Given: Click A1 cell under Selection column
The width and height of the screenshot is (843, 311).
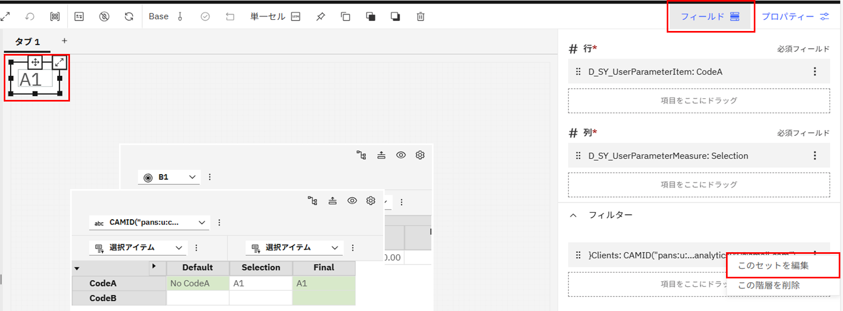Looking at the screenshot, I should click(261, 283).
